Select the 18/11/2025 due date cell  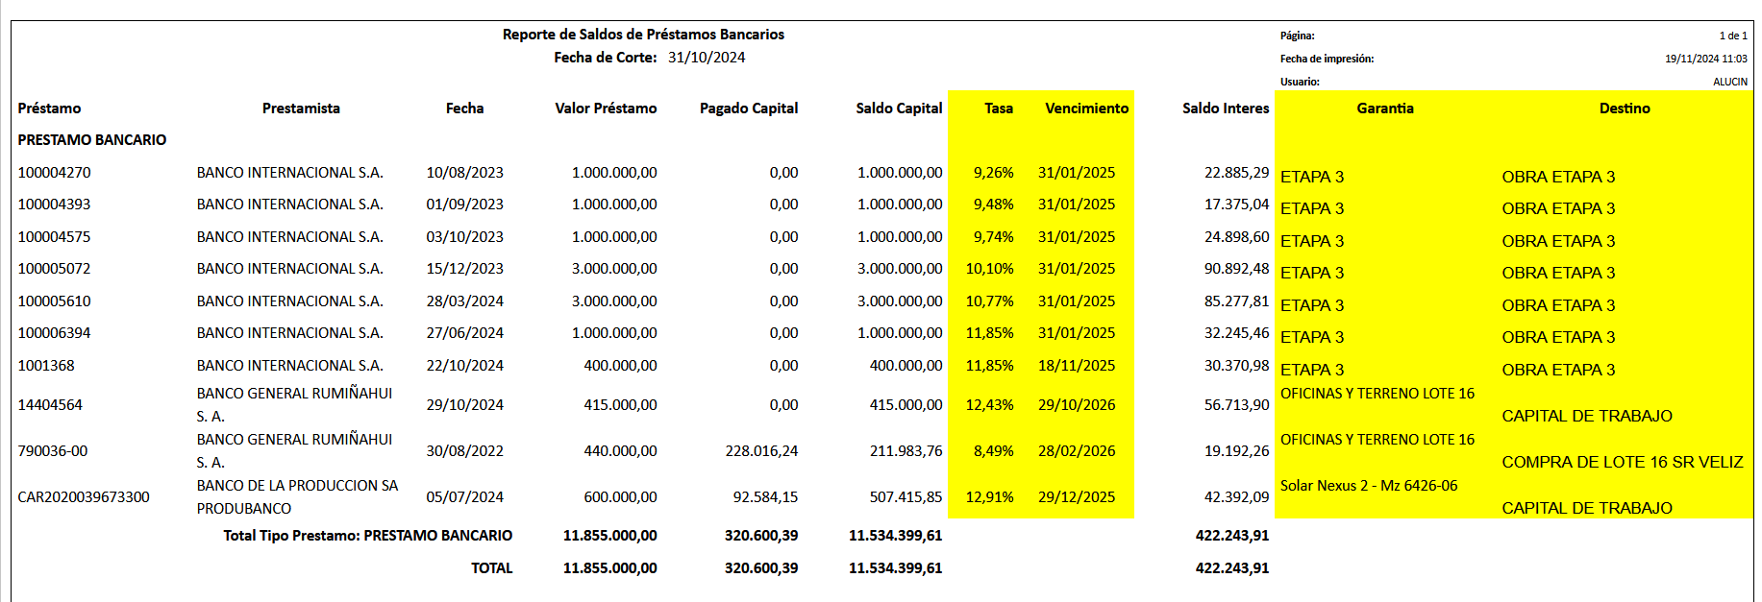1076,366
